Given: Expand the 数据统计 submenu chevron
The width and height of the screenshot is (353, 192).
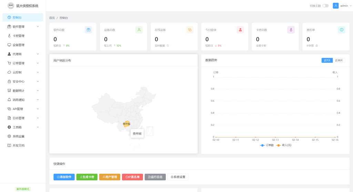Looking at the screenshot, I should (x=38, y=91).
